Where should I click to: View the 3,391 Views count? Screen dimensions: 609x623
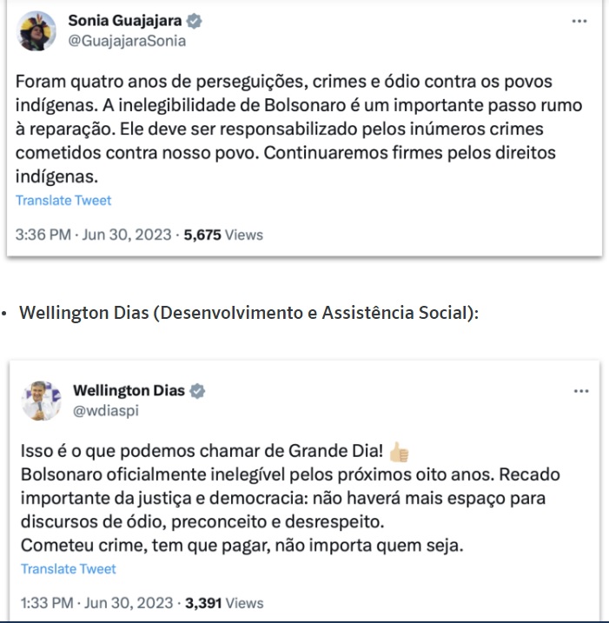(224, 603)
